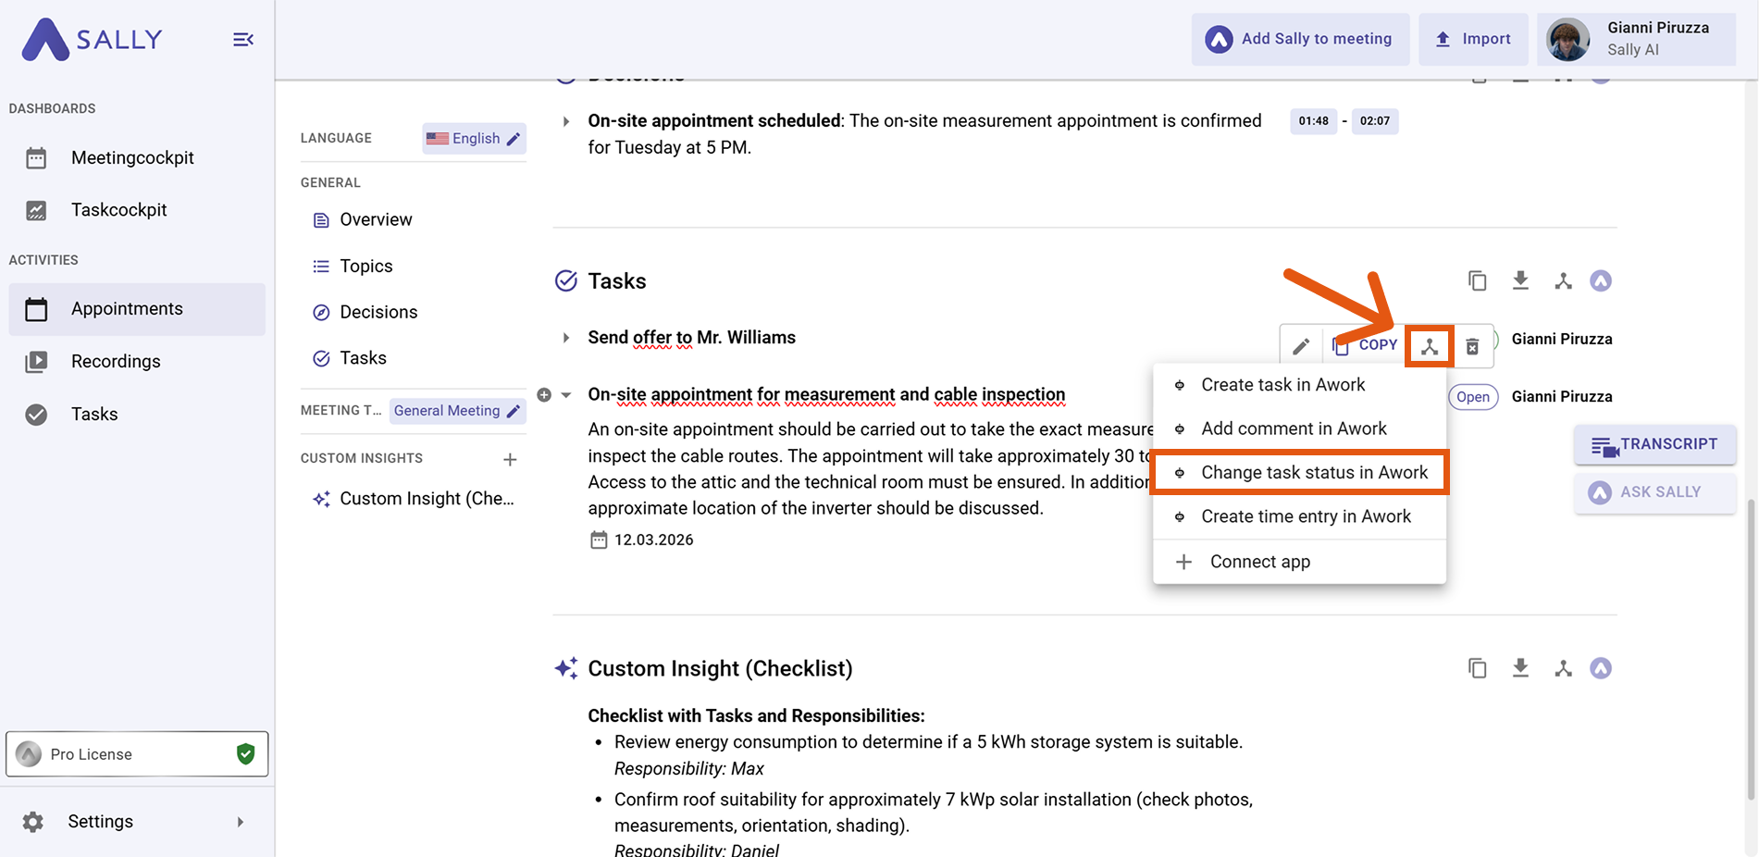This screenshot has height=857, width=1759.
Task: Copy the Tasks section to clipboard
Action: pos(1477,280)
